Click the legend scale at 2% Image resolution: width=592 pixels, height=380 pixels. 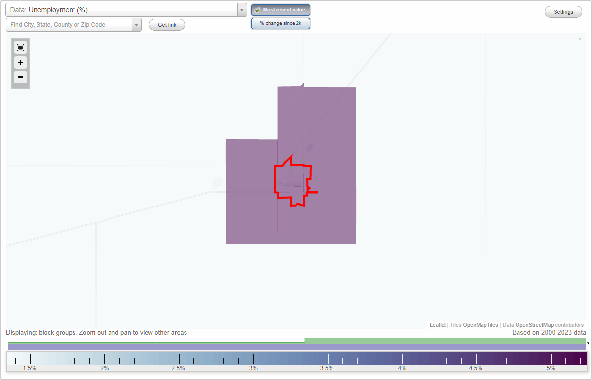coord(105,368)
